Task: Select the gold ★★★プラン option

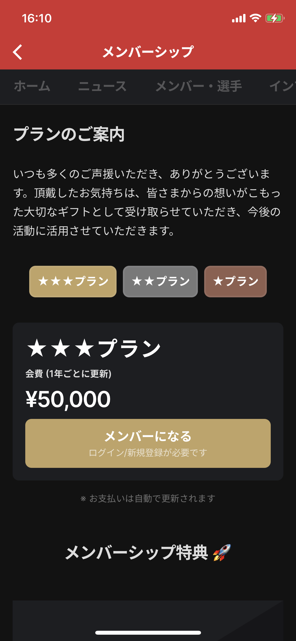Action: (x=73, y=281)
